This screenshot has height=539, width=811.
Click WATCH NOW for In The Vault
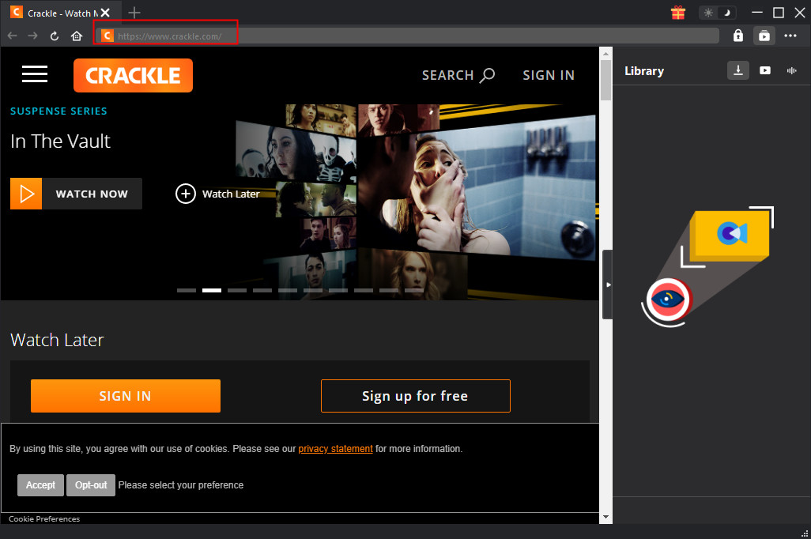(76, 194)
